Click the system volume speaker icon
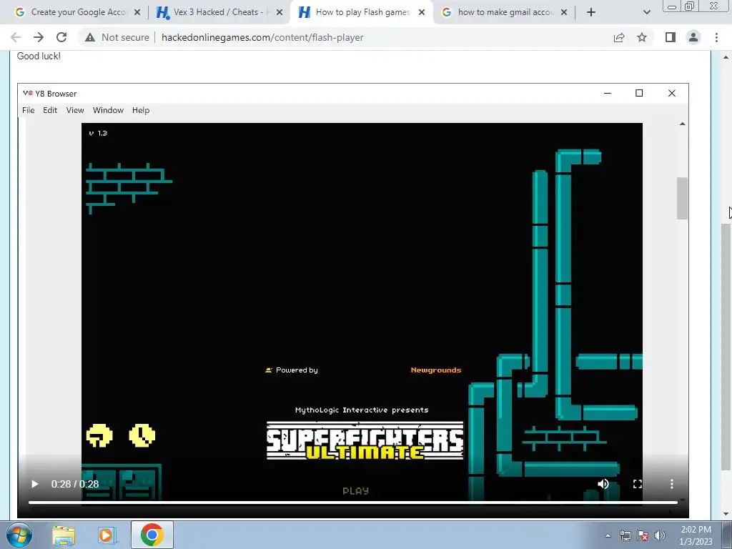This screenshot has width=732, height=549. pos(660,535)
